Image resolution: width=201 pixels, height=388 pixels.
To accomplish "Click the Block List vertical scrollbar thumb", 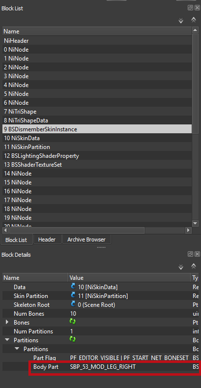I will click(x=195, y=84).
